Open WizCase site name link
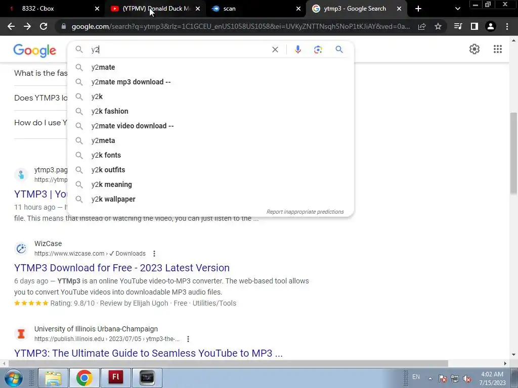Viewport: 518px width, 388px height. 48,244
